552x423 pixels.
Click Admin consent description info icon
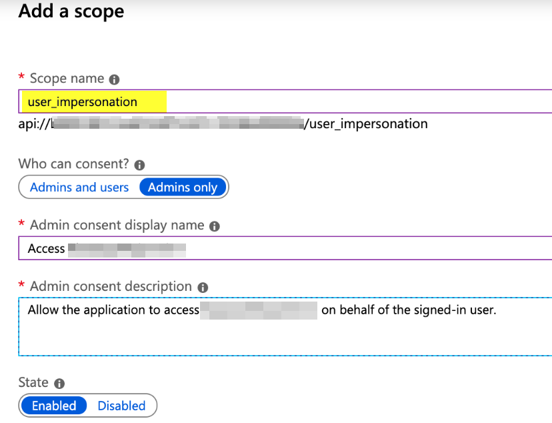203,288
